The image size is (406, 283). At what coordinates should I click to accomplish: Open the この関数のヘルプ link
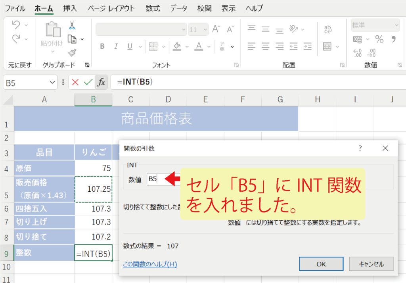[150, 264]
